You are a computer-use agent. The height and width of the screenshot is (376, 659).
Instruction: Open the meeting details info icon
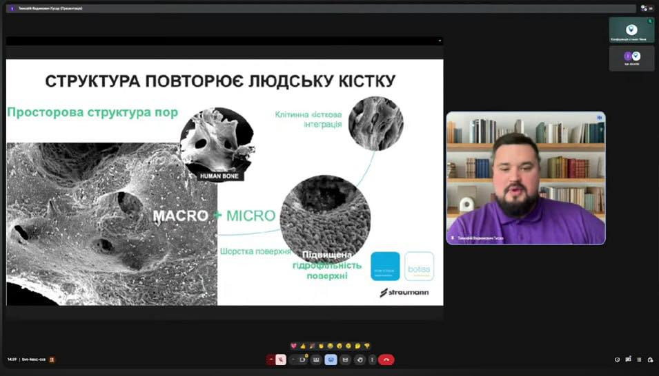click(x=617, y=359)
